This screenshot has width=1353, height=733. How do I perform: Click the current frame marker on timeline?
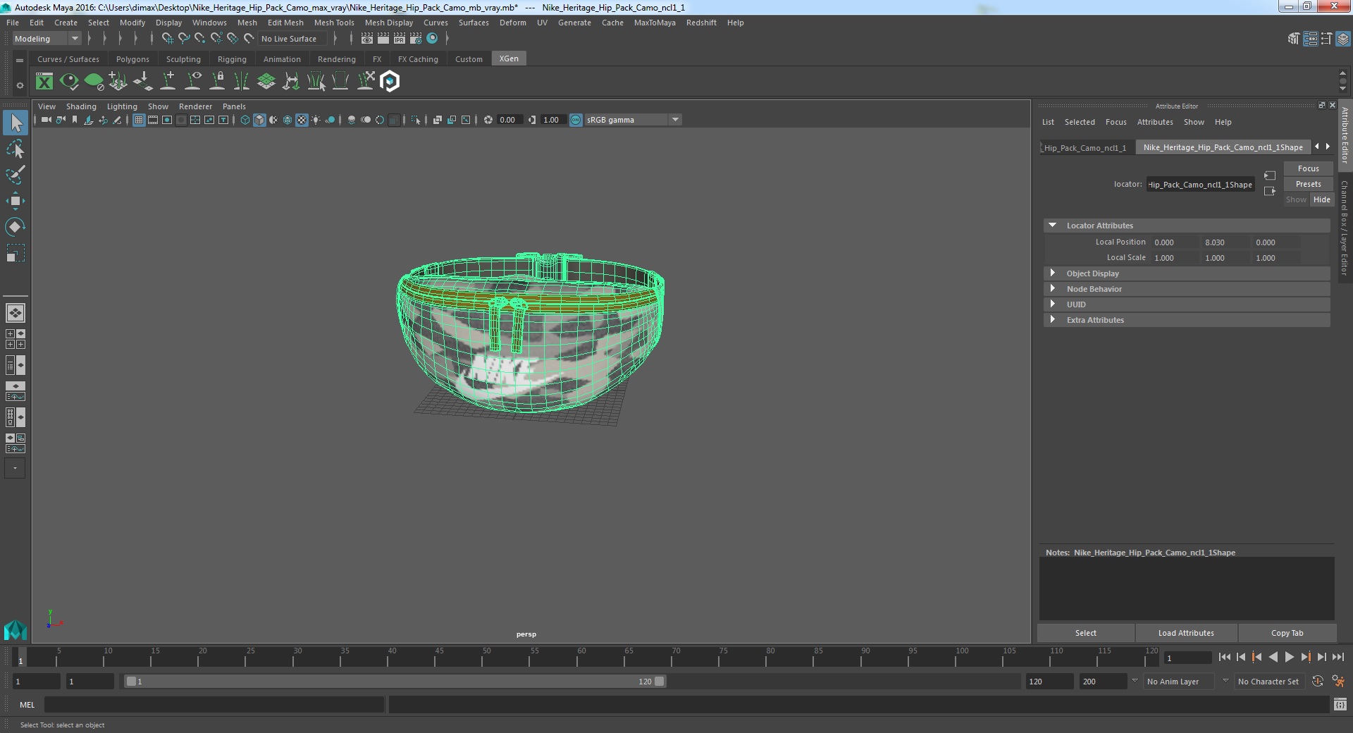pyautogui.click(x=20, y=657)
